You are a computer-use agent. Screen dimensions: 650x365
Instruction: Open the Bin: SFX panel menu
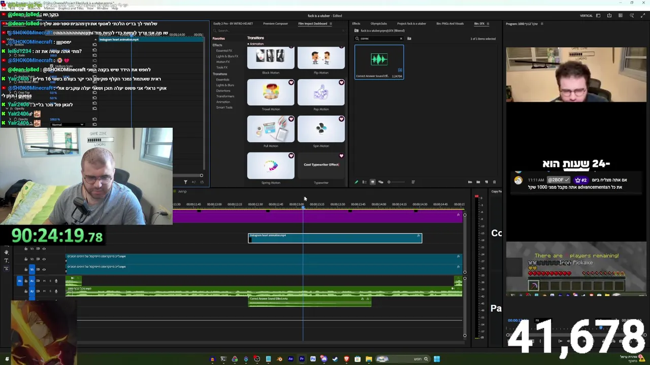(x=489, y=23)
